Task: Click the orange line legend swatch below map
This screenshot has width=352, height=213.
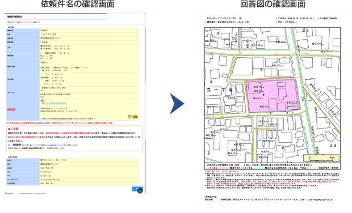Action: coord(313,168)
